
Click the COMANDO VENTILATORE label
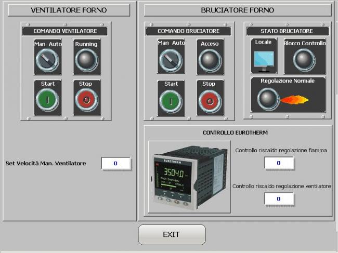pyautogui.click(x=65, y=31)
